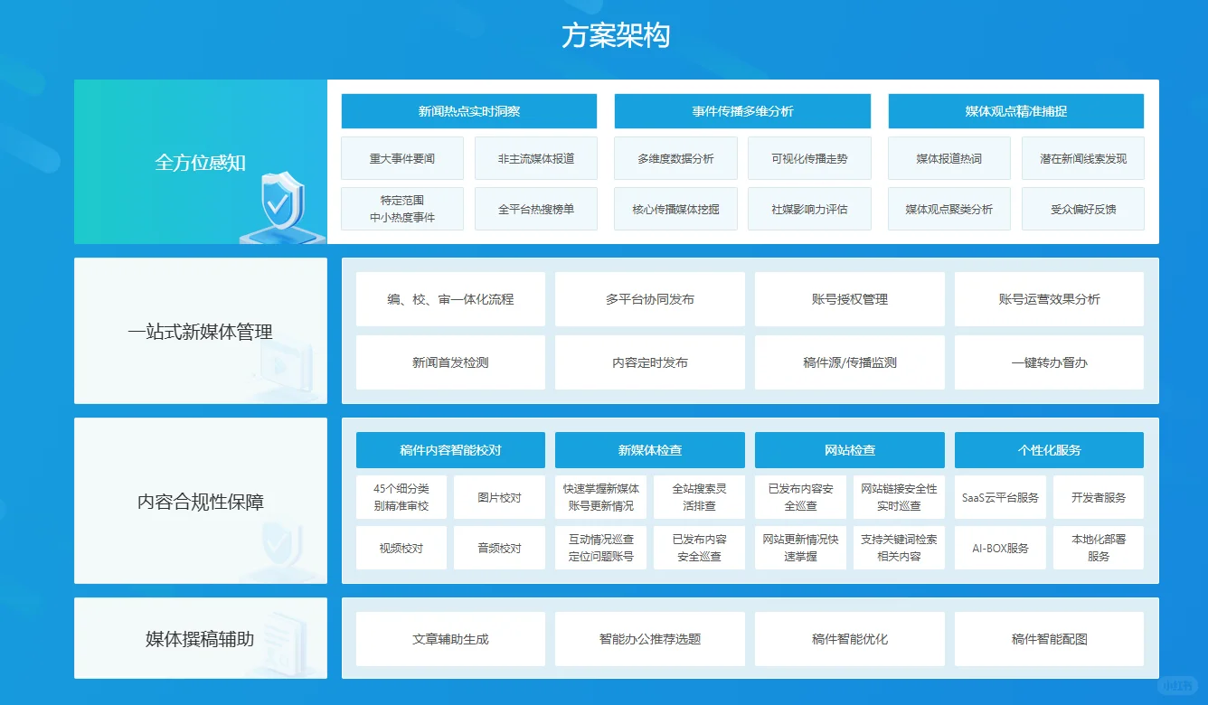Click the 新闻首发检测 item
The width and height of the screenshot is (1208, 705).
click(450, 362)
